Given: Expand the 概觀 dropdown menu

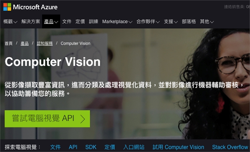Looking at the screenshot, I should (11, 21).
